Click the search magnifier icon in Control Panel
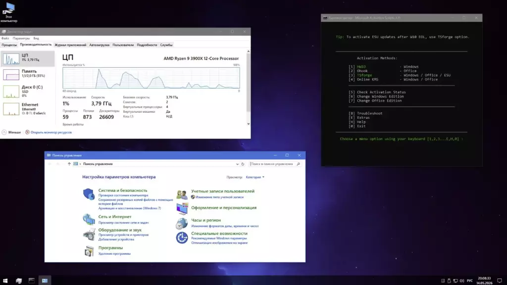 coord(298,164)
